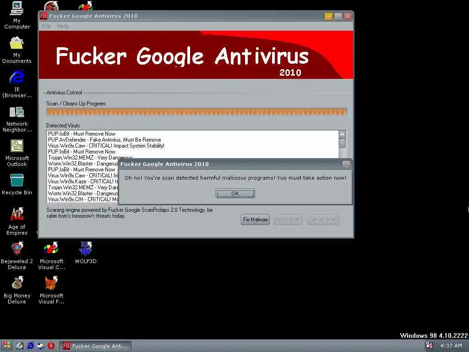This screenshot has height=352, width=469.
Task: Click Show Desktop quick launch icon
Action: [20, 346]
